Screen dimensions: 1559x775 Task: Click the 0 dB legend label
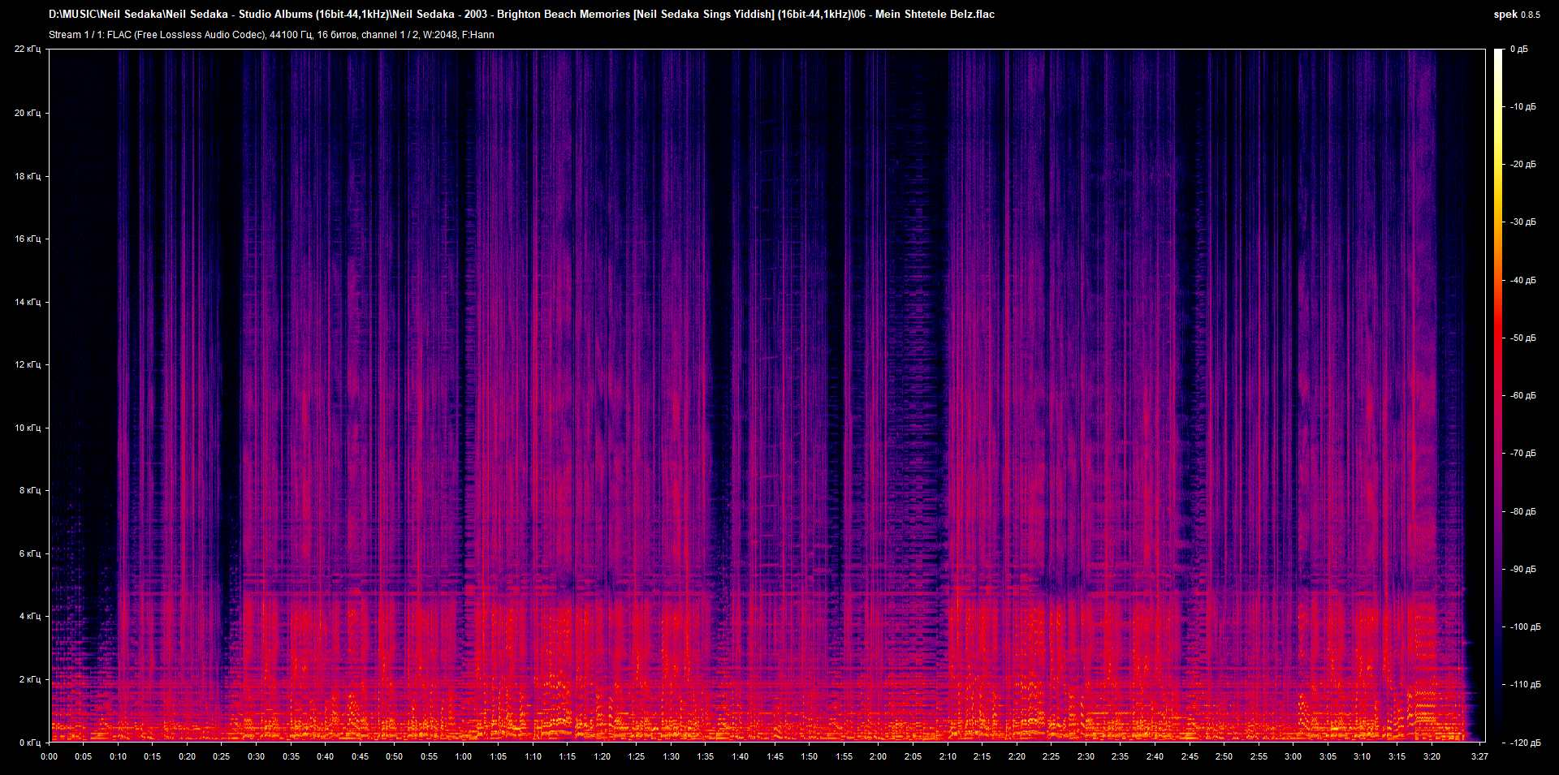tap(1519, 50)
